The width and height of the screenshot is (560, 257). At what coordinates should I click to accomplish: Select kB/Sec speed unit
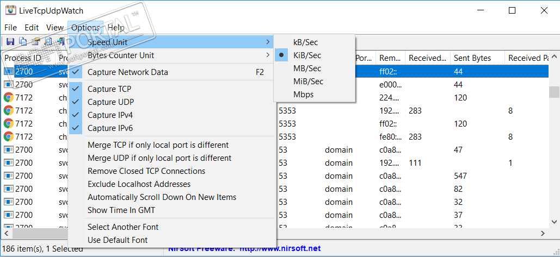click(x=315, y=42)
